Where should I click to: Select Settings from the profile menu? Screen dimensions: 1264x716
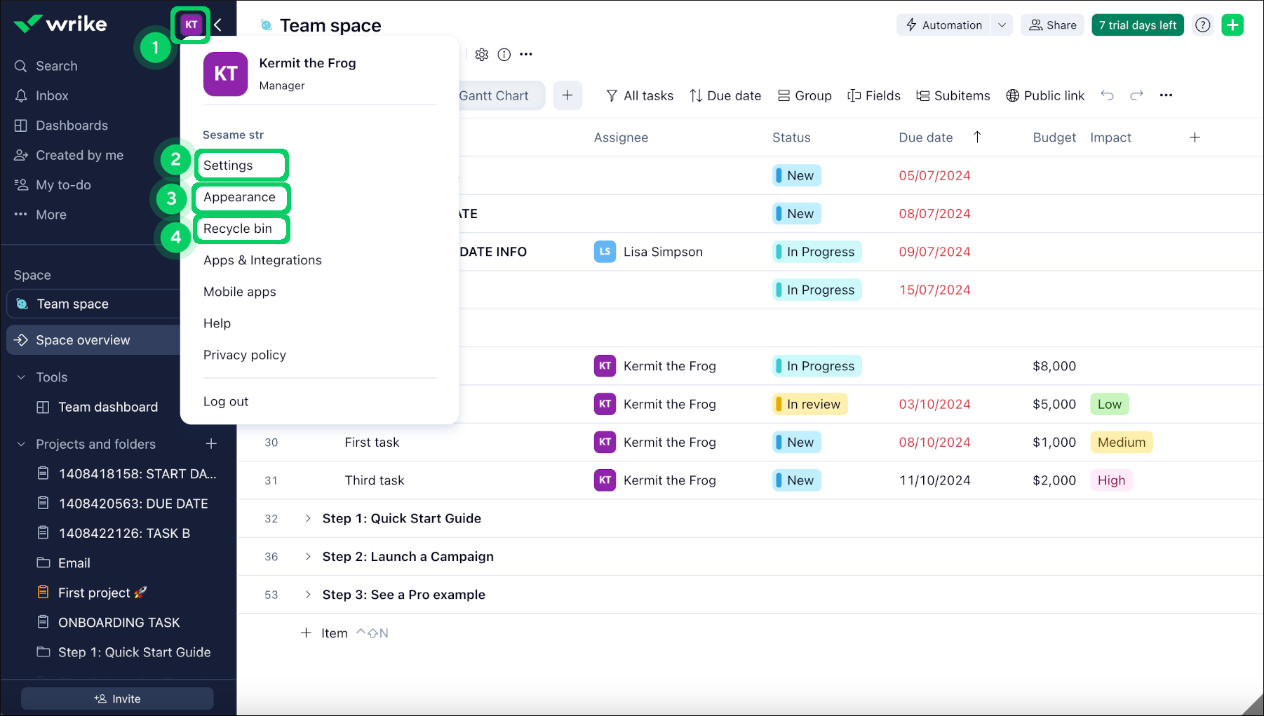pos(228,166)
